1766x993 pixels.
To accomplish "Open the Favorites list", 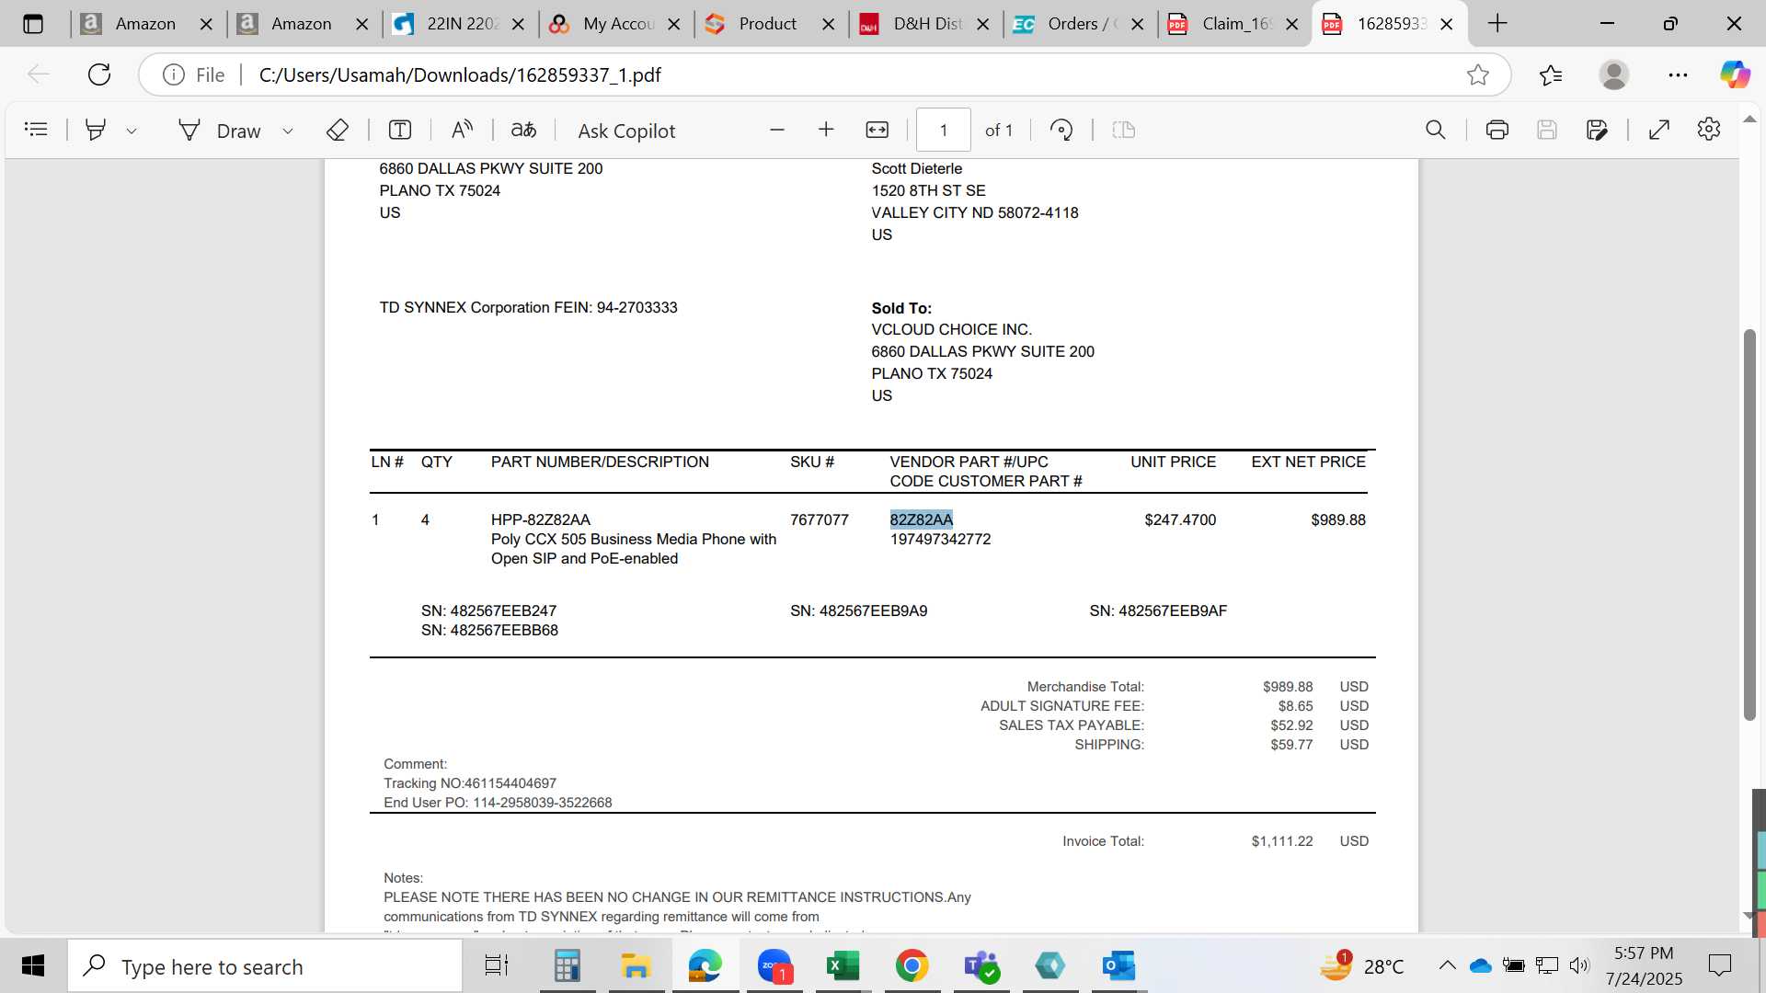I will (1551, 74).
